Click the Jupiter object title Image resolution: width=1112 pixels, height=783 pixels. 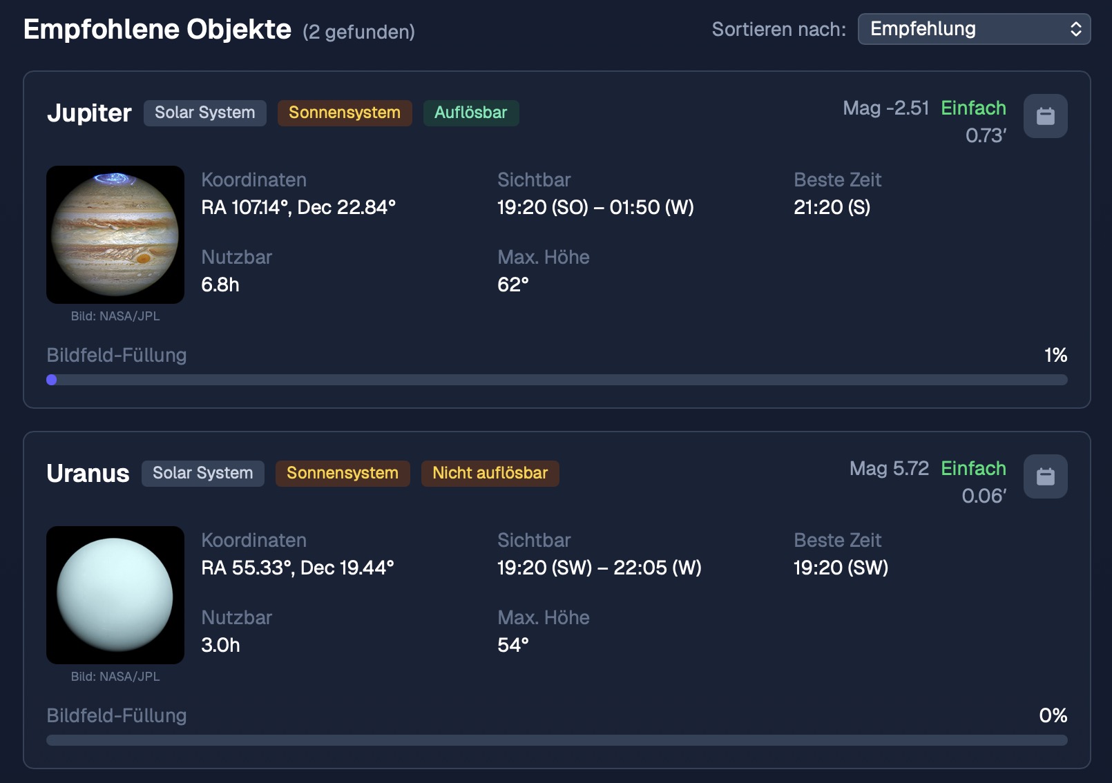(89, 113)
